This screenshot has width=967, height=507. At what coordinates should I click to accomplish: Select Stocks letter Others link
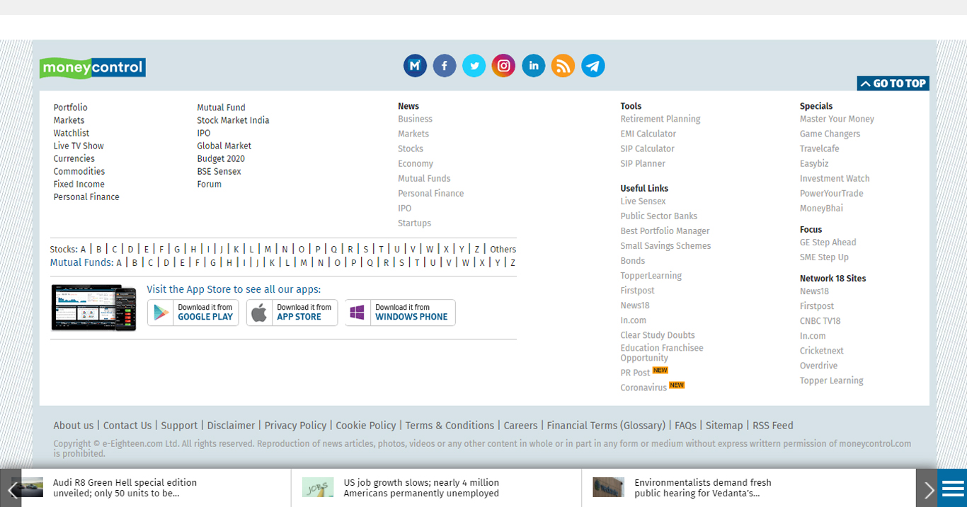503,250
